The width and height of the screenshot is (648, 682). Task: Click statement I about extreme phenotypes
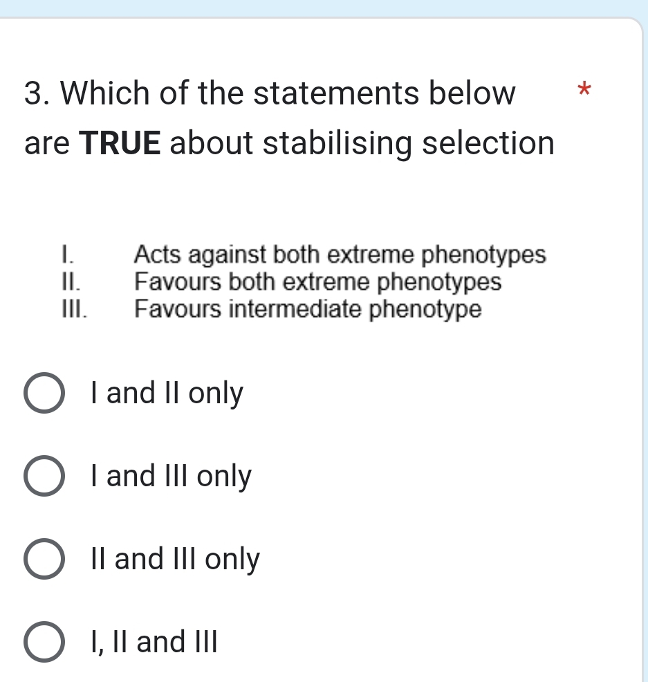click(x=339, y=256)
